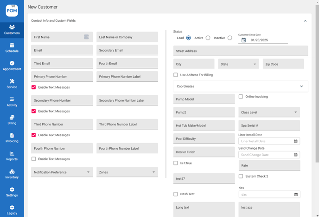
Task: Collapse Contact Info and Custom Fields panel
Action: [305, 21]
